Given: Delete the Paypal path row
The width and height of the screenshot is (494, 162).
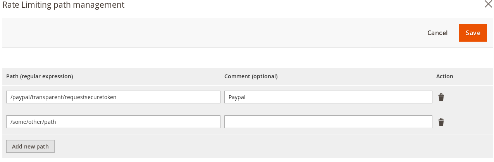Looking at the screenshot, I should coord(441,97).
